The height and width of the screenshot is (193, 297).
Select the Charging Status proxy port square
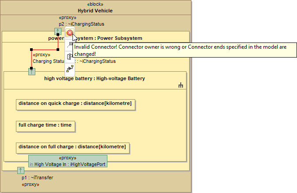pos(31,71)
